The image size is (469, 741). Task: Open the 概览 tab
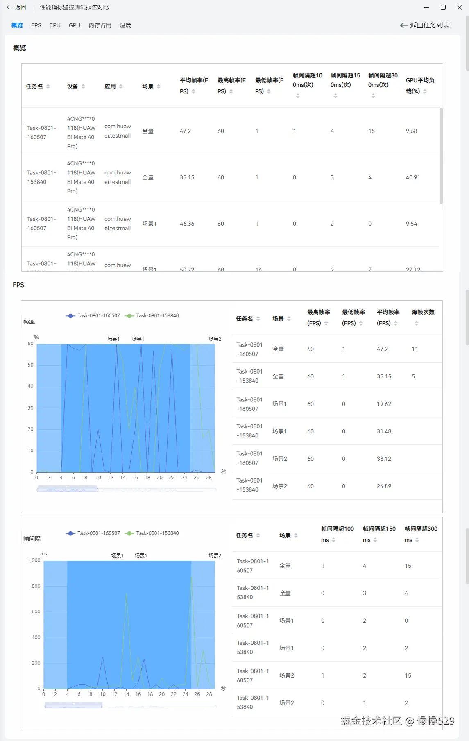pos(17,25)
